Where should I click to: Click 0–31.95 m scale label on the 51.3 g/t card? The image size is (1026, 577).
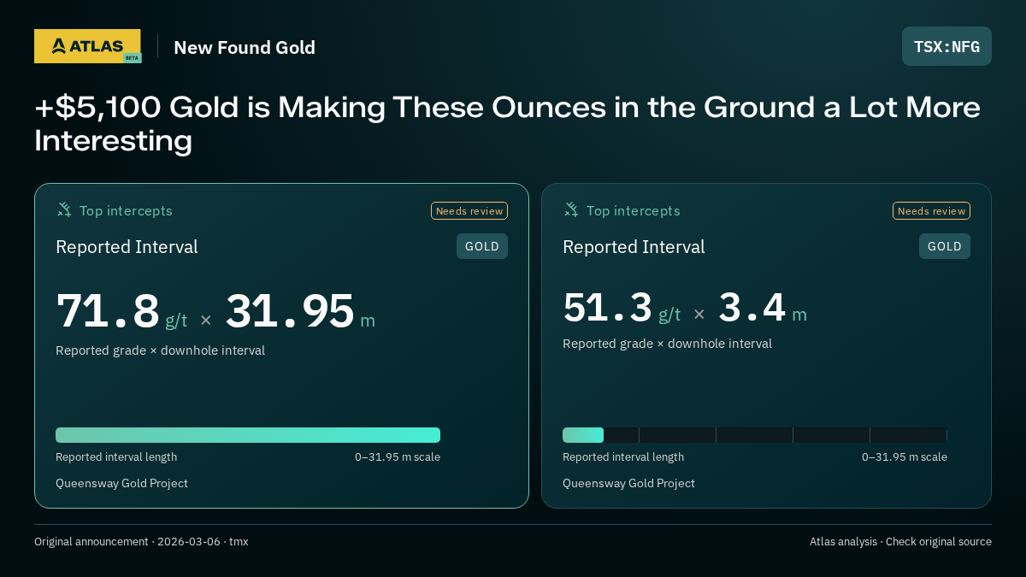(x=905, y=456)
